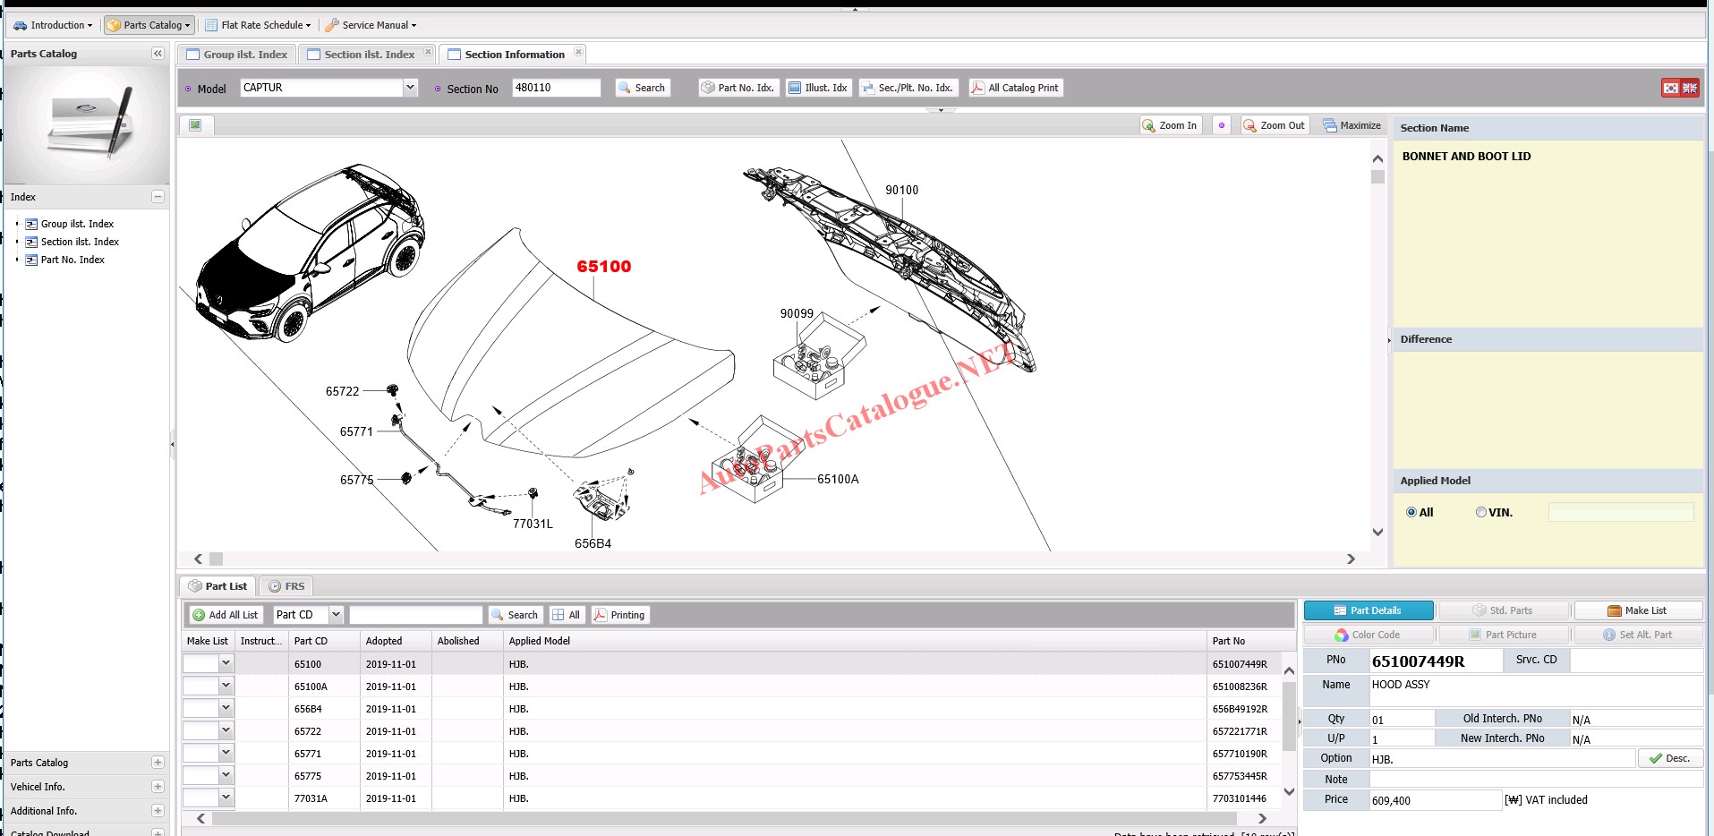Screen dimensions: 1714x836
Task: Click the Make List button
Action: (1637, 610)
